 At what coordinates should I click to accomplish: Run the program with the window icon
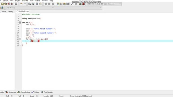pyautogui.click(x=61, y=4)
